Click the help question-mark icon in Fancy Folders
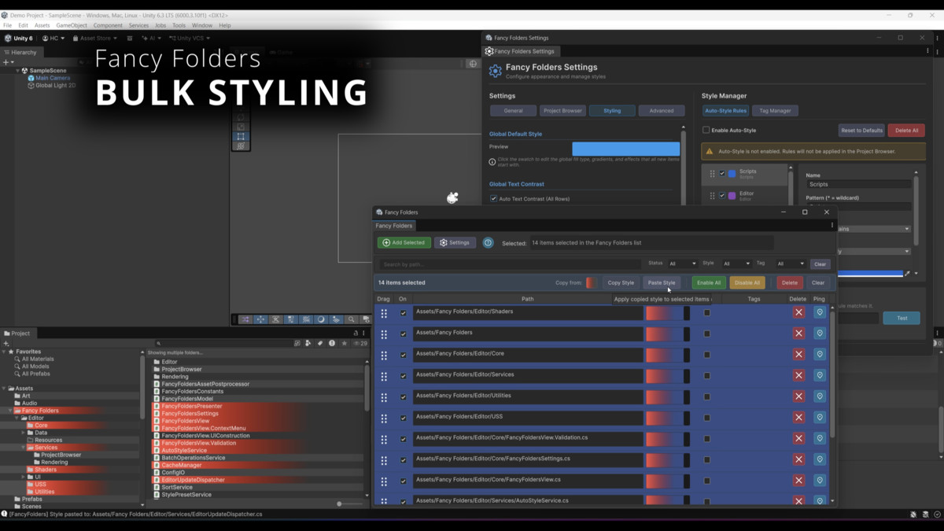The width and height of the screenshot is (944, 531). (488, 243)
